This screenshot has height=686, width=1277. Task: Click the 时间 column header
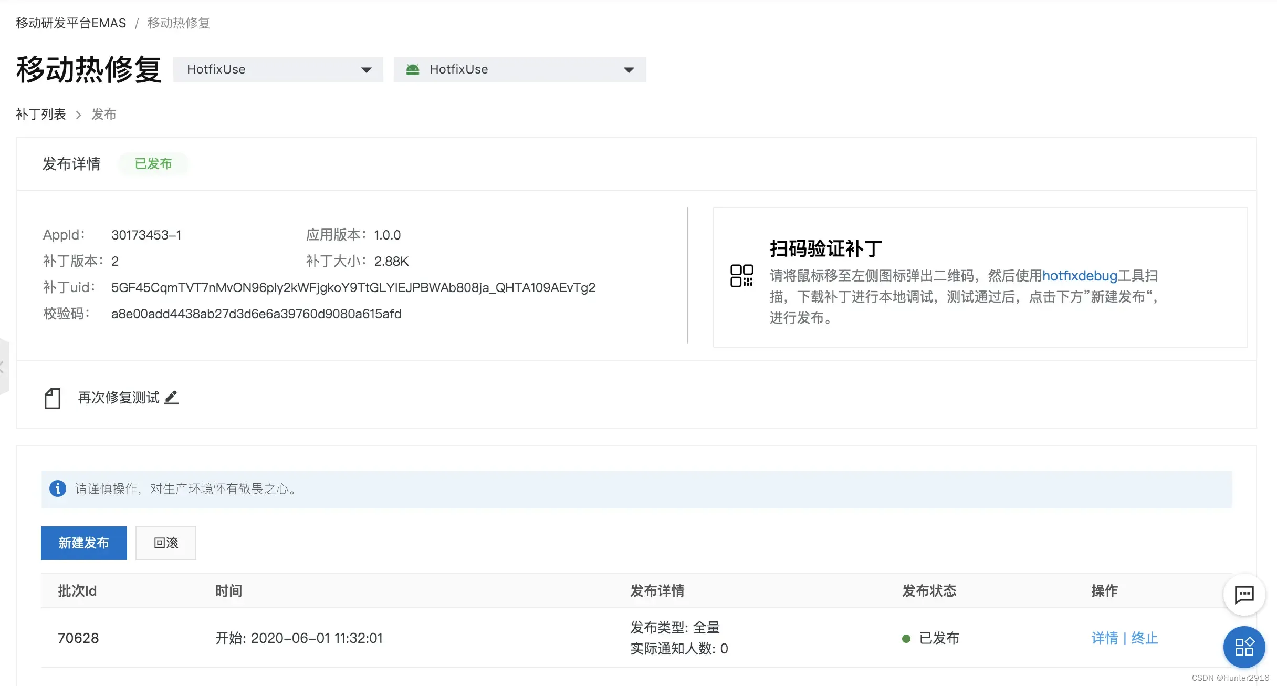229,591
